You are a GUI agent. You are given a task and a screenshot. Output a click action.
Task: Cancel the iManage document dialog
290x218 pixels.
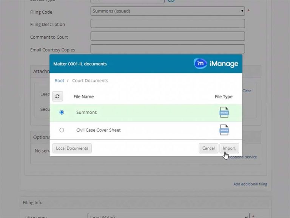[x=208, y=148]
